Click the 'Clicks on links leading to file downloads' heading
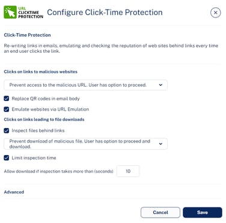 tap(44, 120)
